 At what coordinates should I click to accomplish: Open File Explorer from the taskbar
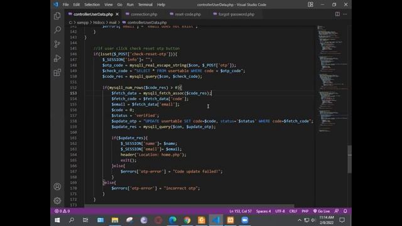pos(115,220)
